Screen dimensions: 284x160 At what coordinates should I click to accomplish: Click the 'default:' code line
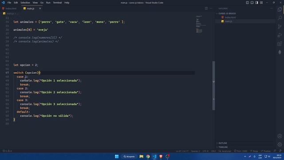point(24,112)
